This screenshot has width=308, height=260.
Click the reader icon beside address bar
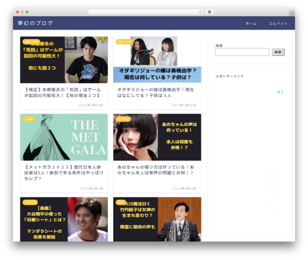pyautogui.click(x=209, y=12)
